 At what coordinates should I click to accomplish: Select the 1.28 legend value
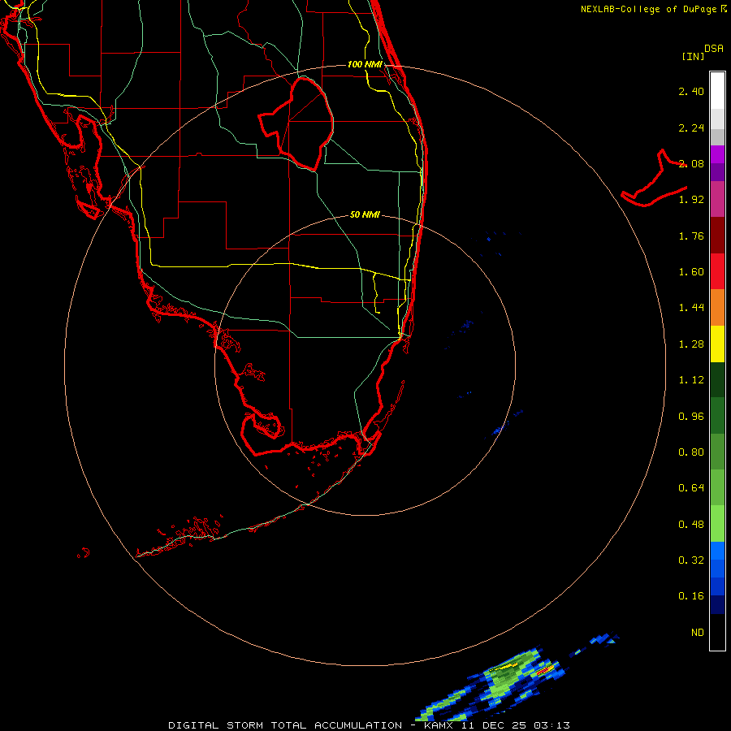click(691, 344)
